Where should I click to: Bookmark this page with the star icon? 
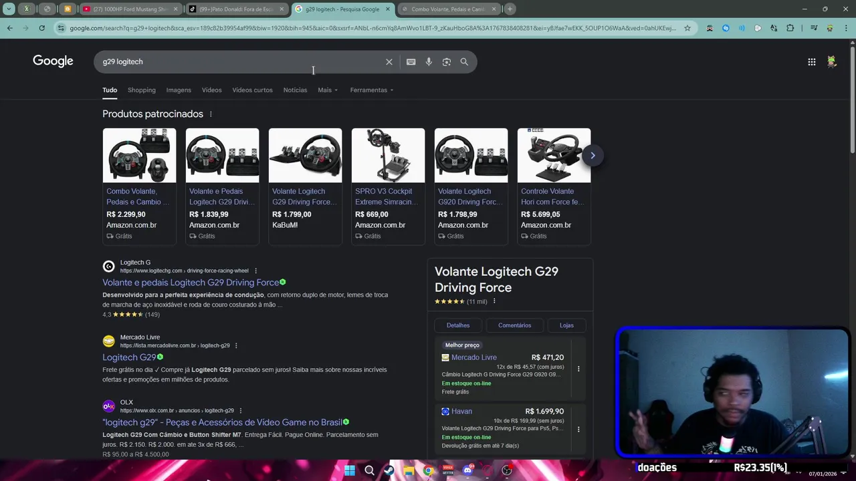pyautogui.click(x=687, y=28)
